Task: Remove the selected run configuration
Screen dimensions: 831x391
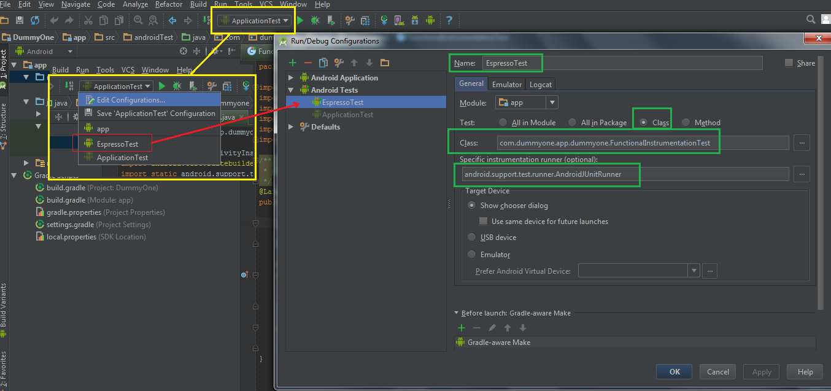Action: (307, 62)
